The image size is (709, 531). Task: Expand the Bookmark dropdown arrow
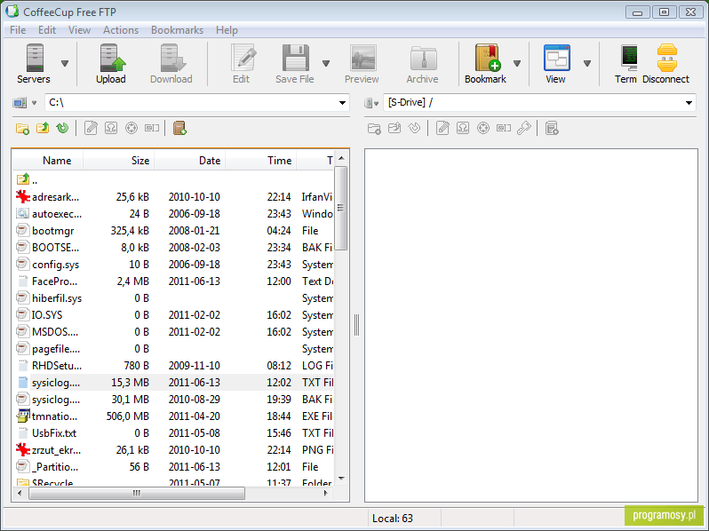pyautogui.click(x=517, y=63)
